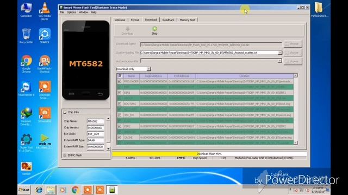
Task: Open Internet Download Manager desktop icon
Action: (x=26, y=116)
